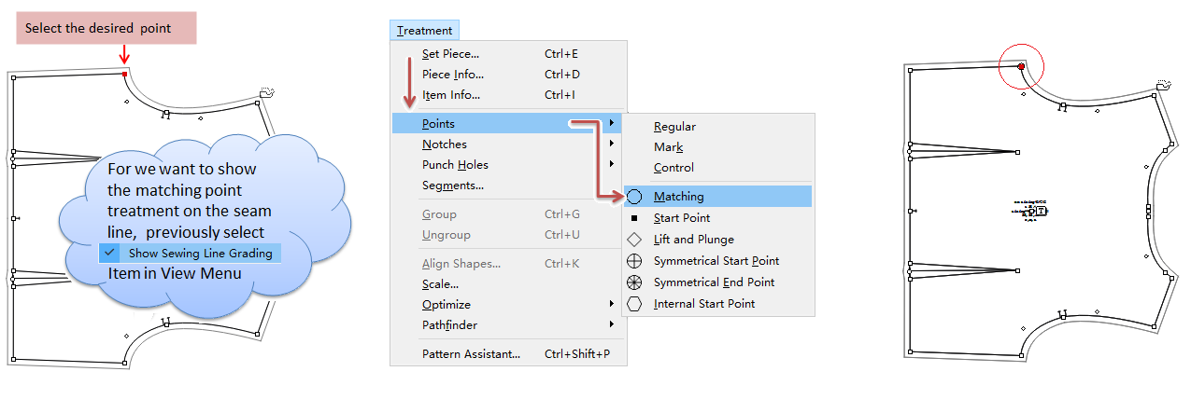This screenshot has width=1191, height=399.
Task: Click the red matching point in circled area
Action: coord(1021,67)
